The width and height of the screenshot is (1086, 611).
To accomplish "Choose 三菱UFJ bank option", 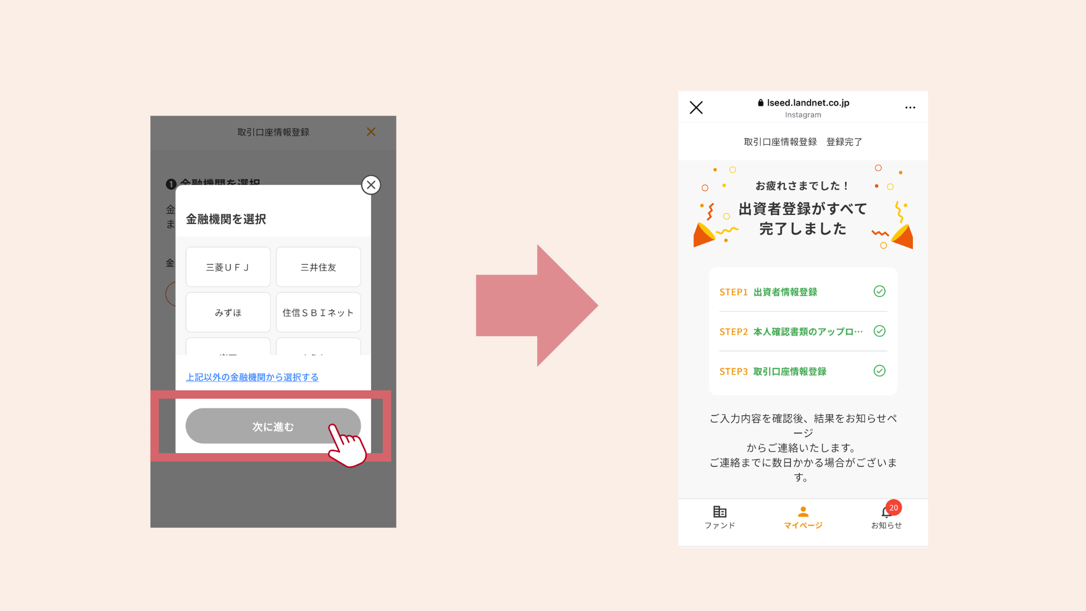I will tap(228, 267).
